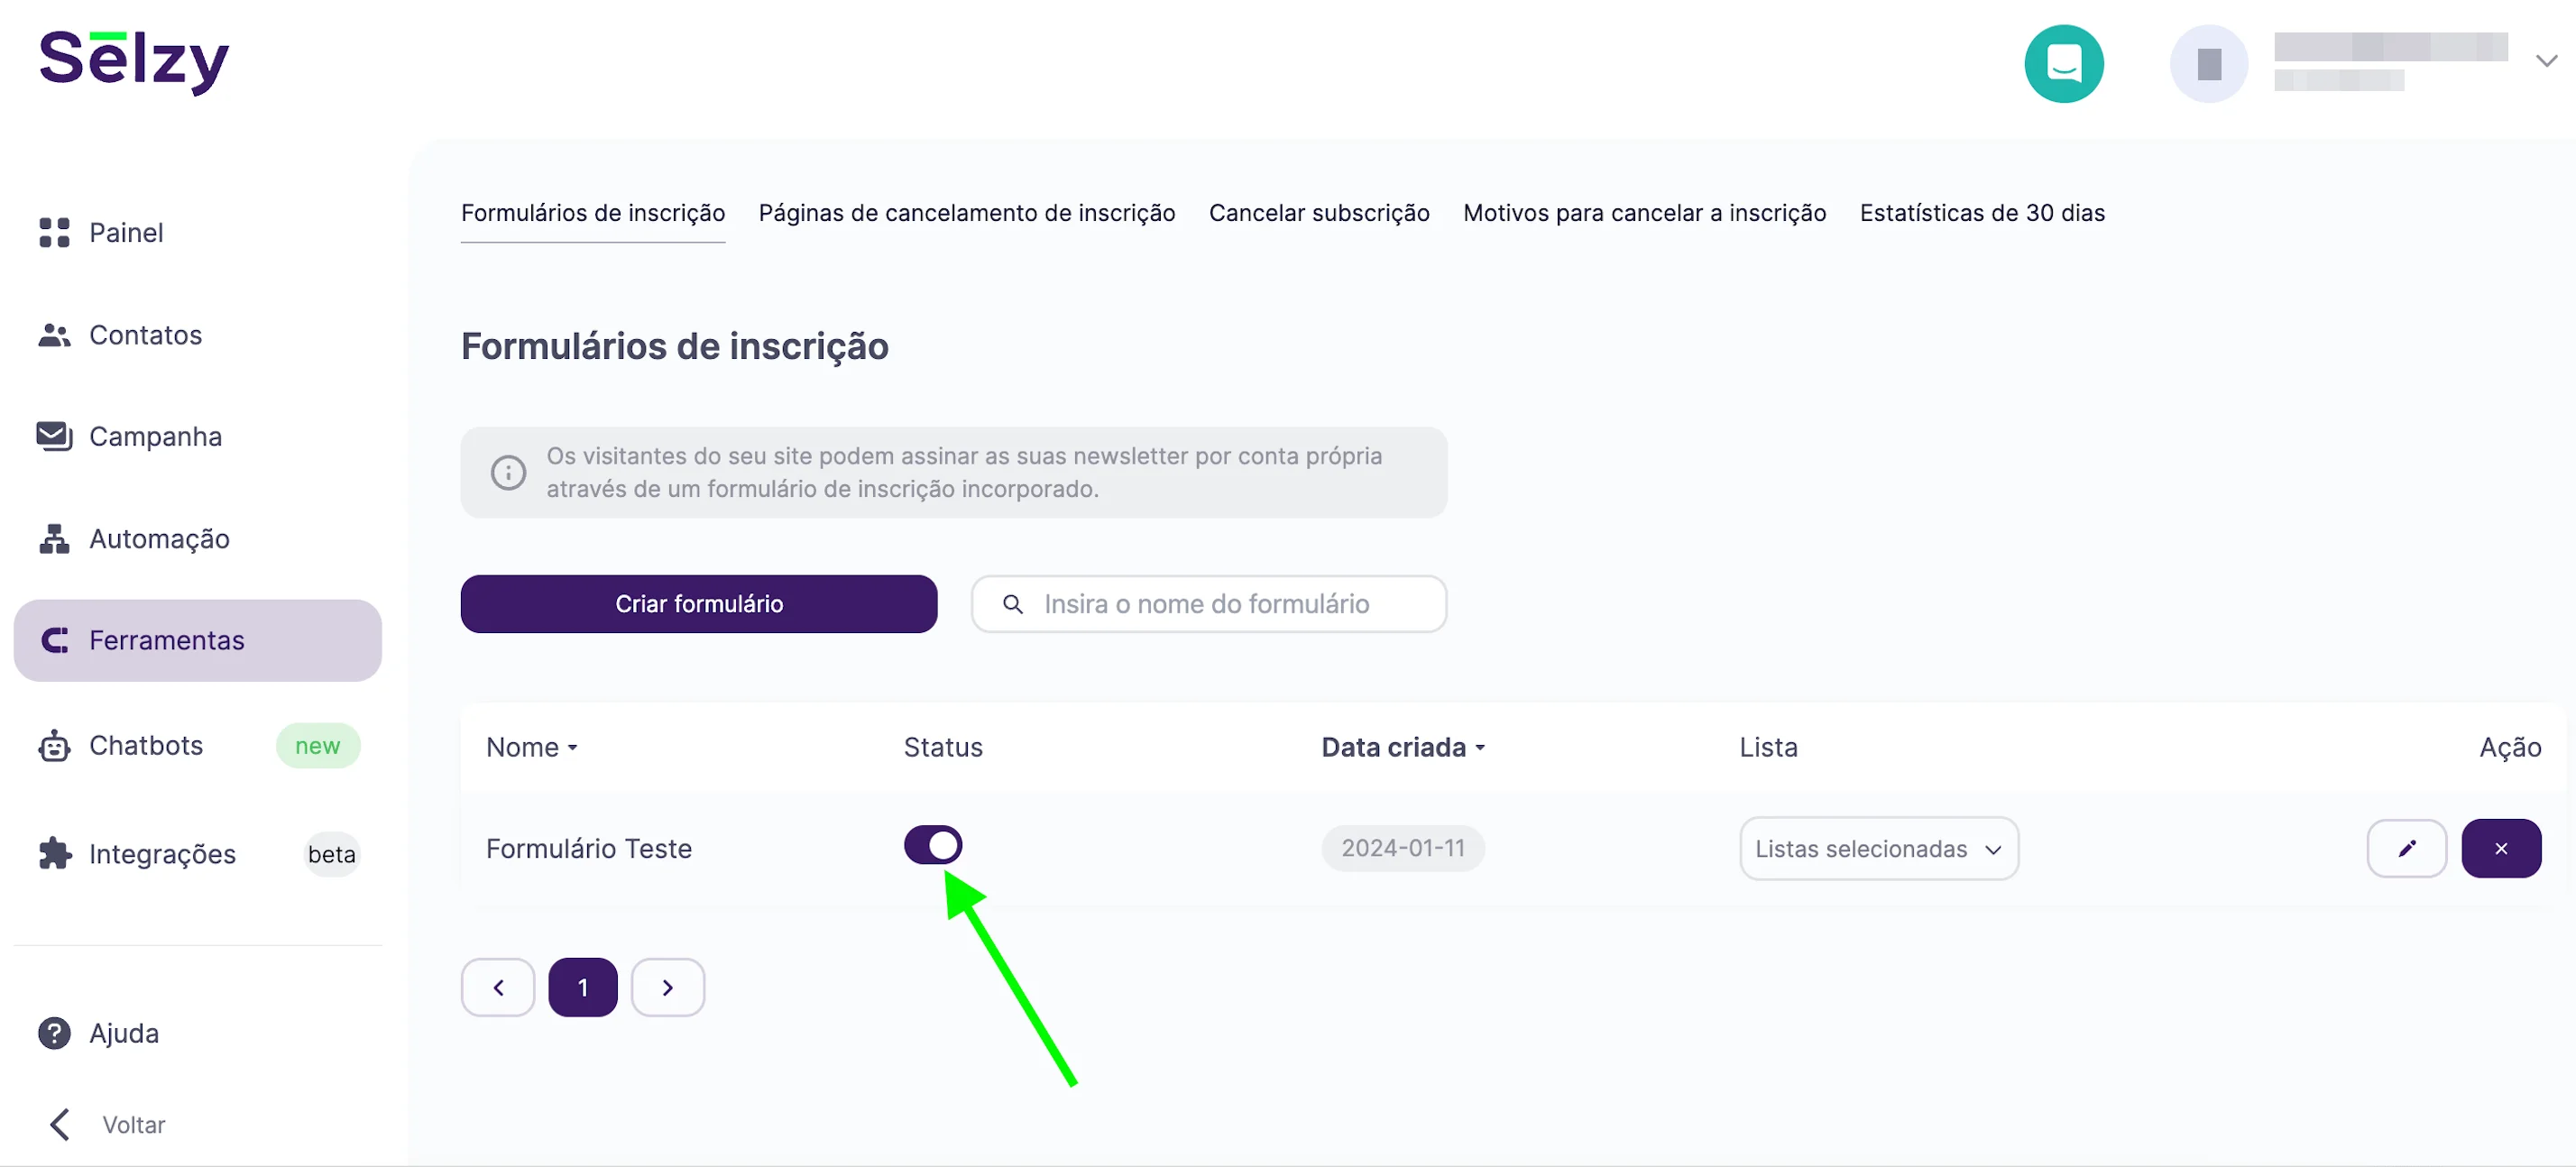Go to Contatos section
The width and height of the screenshot is (2576, 1167).
point(146,335)
